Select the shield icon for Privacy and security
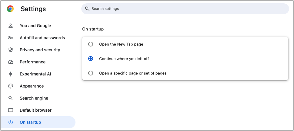This screenshot has width=294, height=131. (11, 50)
